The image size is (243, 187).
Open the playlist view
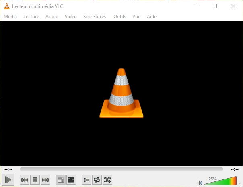click(x=86, y=180)
